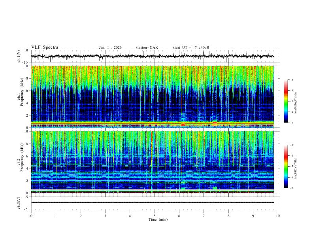
Task: Click time axis tick label "0"
Action: (x=31, y=216)
